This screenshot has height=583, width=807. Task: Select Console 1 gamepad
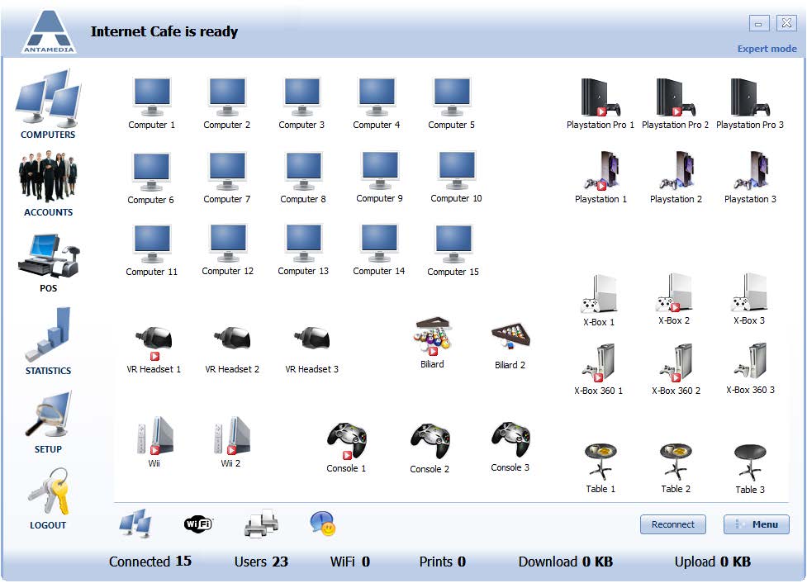(346, 447)
